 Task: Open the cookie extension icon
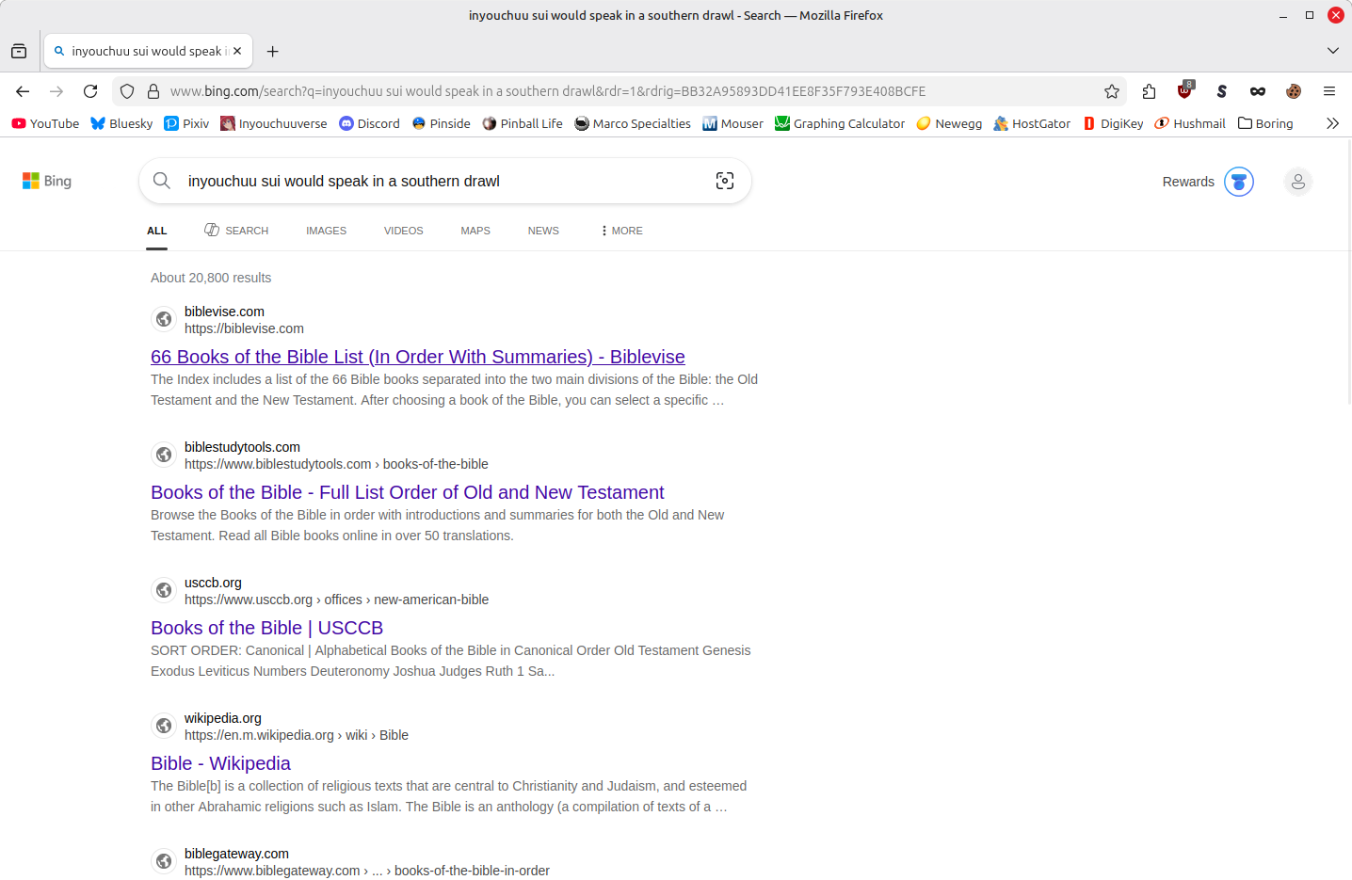(x=1294, y=91)
